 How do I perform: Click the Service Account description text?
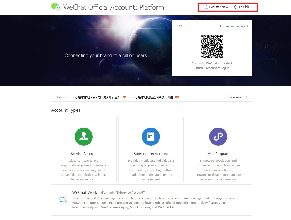point(84,170)
